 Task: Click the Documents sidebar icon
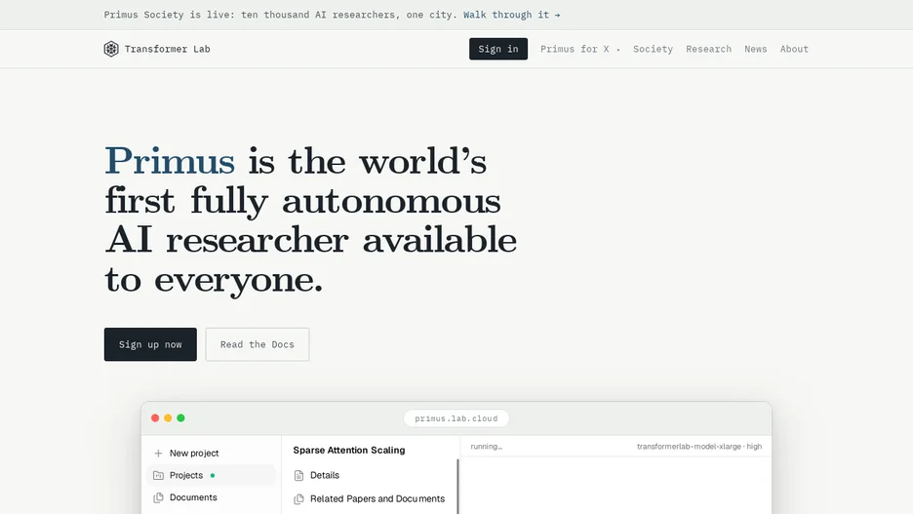coord(158,497)
